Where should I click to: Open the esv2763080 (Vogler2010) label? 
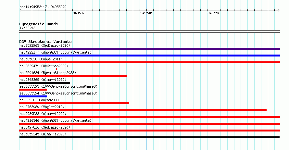point(42,107)
